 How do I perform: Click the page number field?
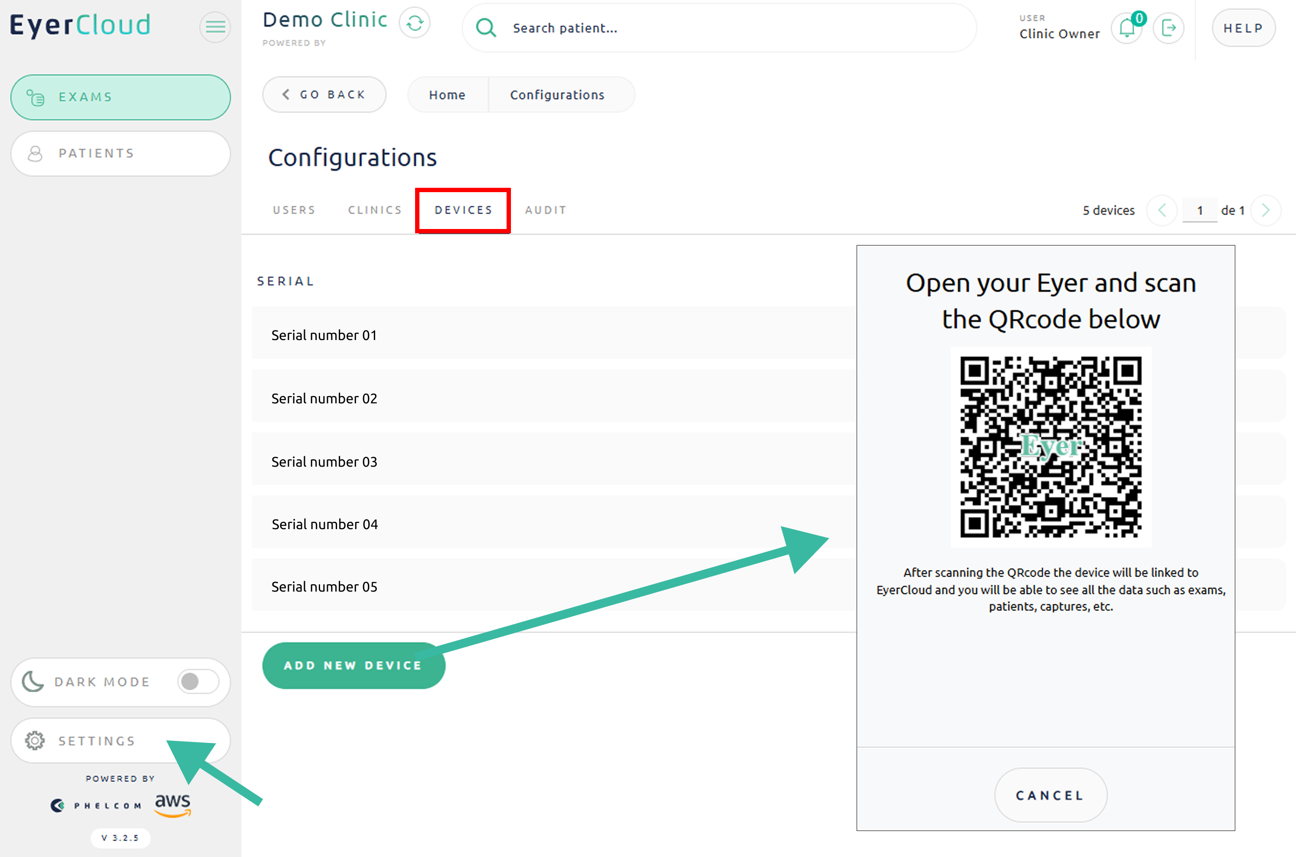point(1199,210)
